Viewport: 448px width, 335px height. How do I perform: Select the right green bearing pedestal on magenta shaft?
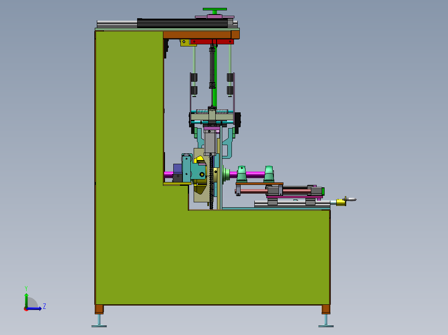(269, 174)
